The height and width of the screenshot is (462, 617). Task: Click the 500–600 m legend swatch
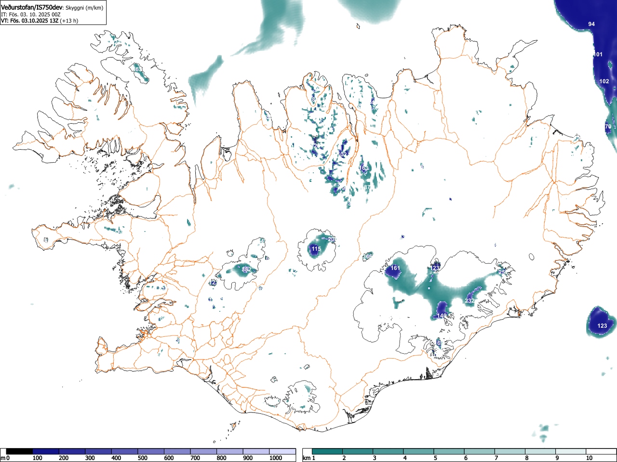click(151, 452)
